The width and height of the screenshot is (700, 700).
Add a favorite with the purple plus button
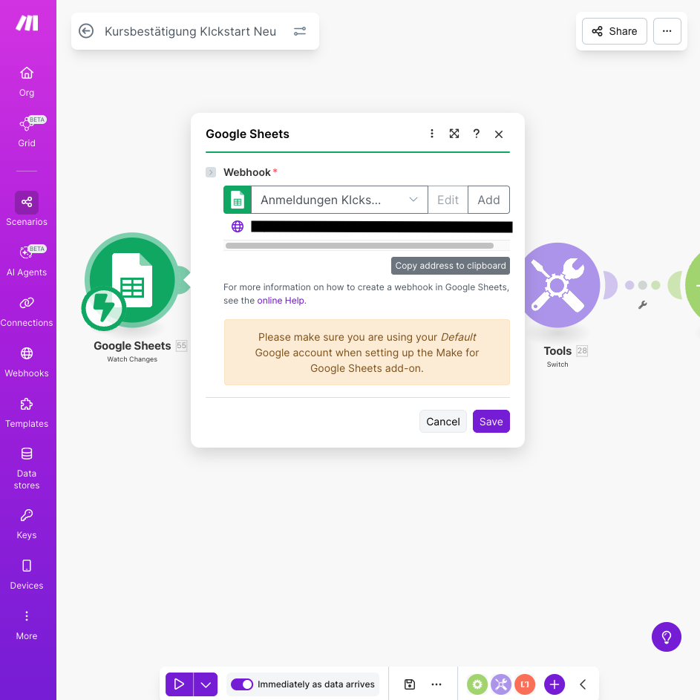tap(555, 684)
